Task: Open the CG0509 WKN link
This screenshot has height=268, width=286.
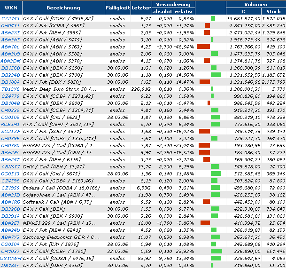Action: click(x=10, y=117)
